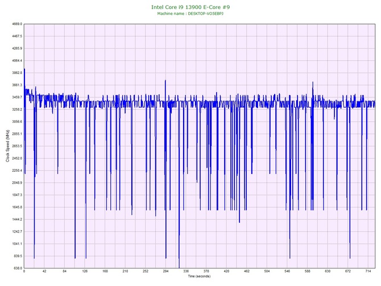Click the 2250.4 y-axis tick label
Screen dimensions: 381x286
pos(17,171)
